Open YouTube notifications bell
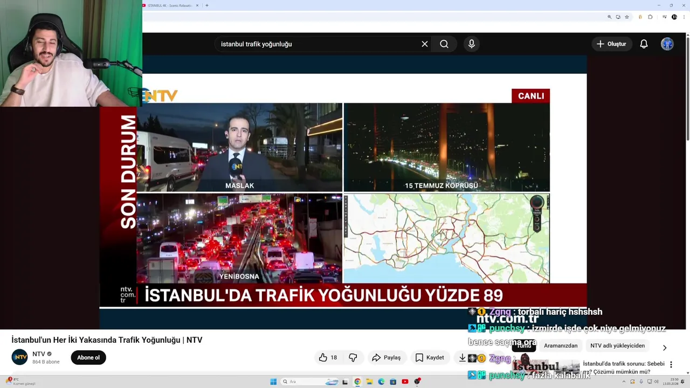The width and height of the screenshot is (690, 388). click(644, 44)
